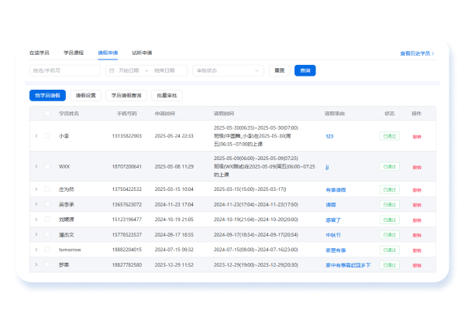The width and height of the screenshot is (465, 317).
Task: Open the 查看历史学员 link
Action: [x=416, y=53]
